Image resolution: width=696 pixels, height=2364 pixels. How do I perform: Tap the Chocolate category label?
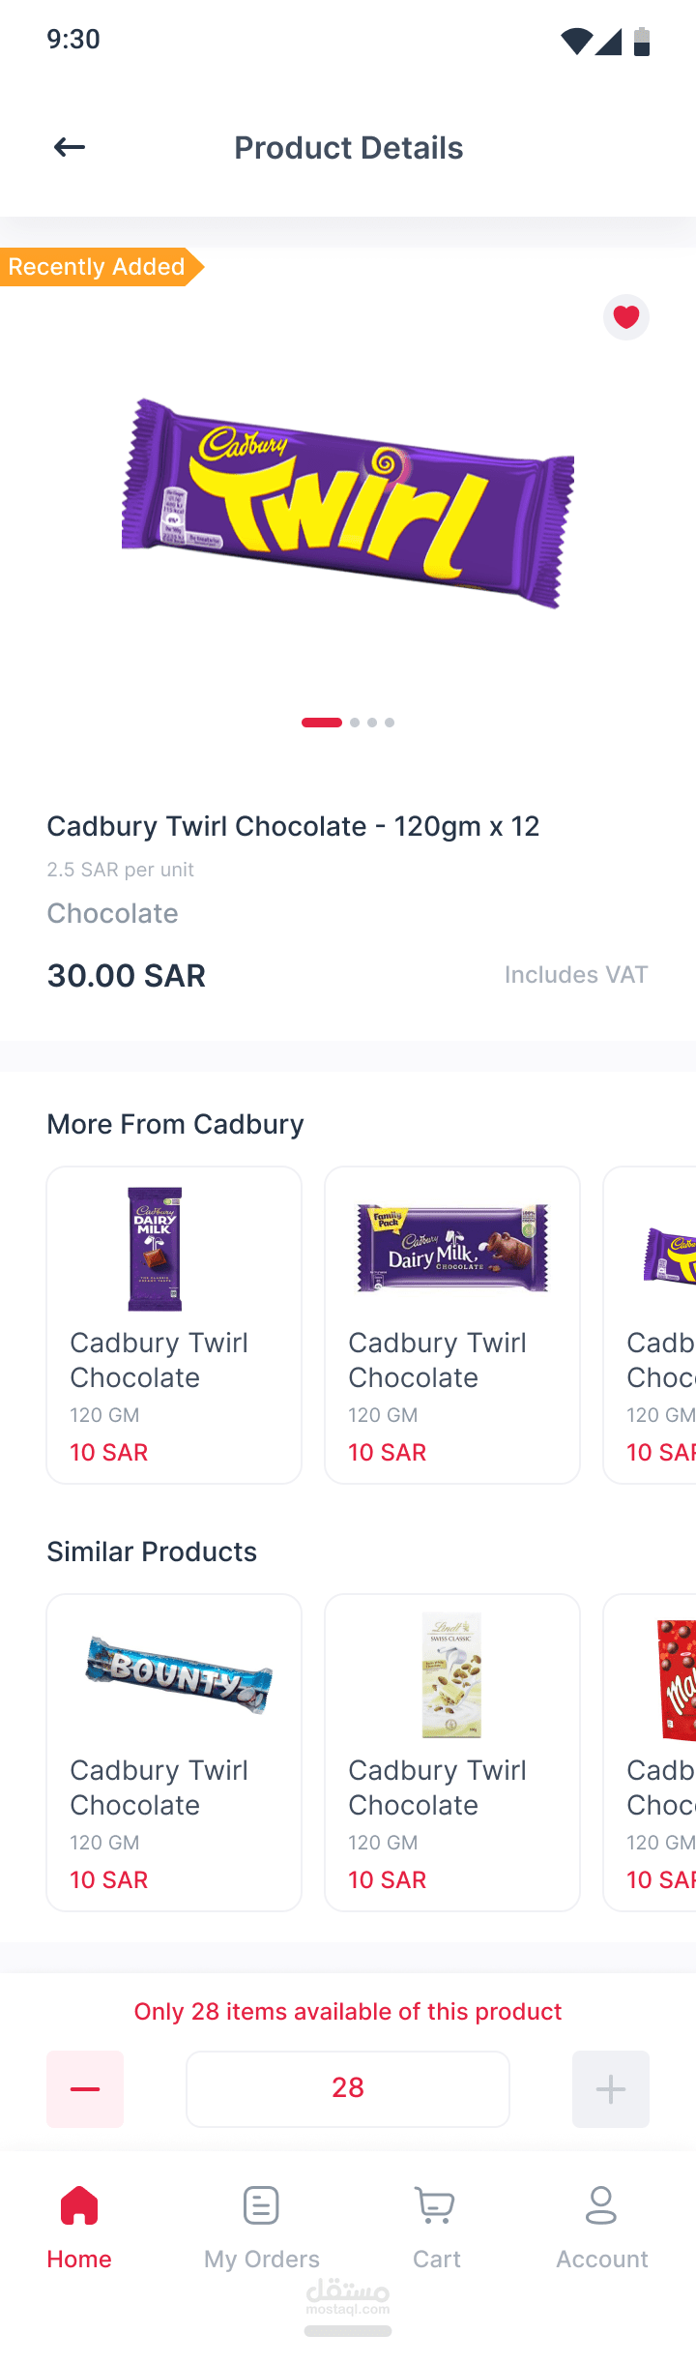click(112, 913)
